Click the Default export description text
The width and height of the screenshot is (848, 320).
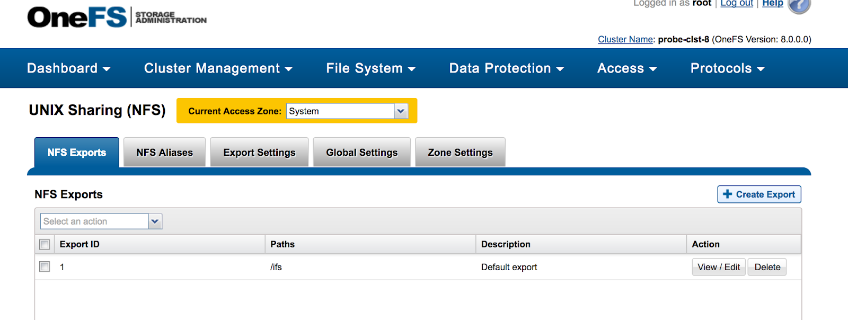click(x=509, y=267)
